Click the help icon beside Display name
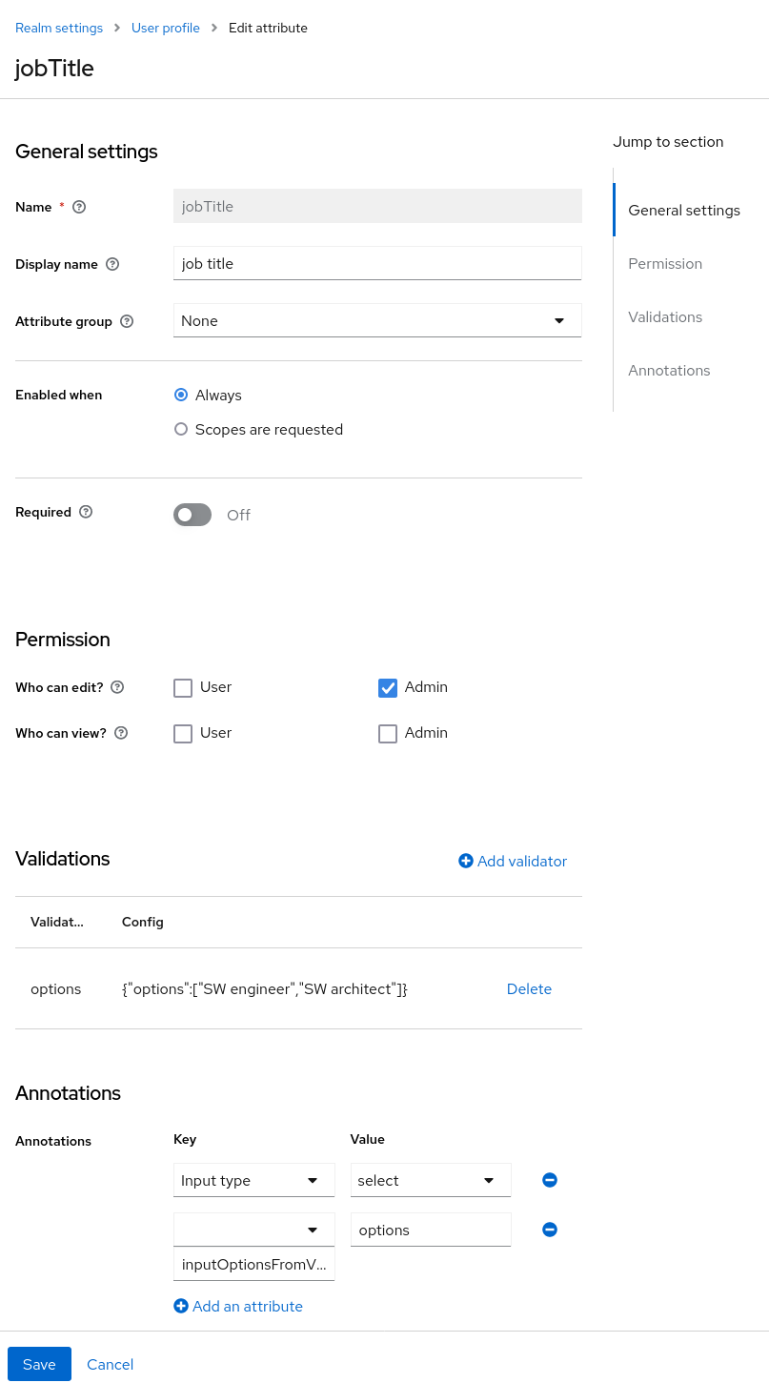 (x=112, y=264)
